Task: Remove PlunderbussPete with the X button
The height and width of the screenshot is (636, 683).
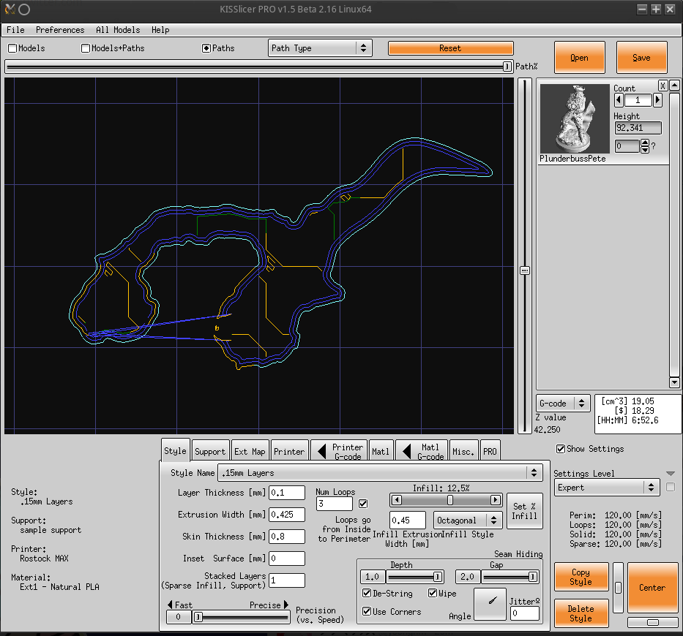Action: (663, 86)
